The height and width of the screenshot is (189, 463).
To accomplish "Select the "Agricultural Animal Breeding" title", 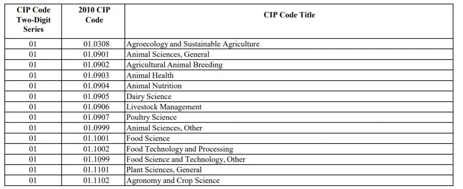I will pyautogui.click(x=174, y=65).
